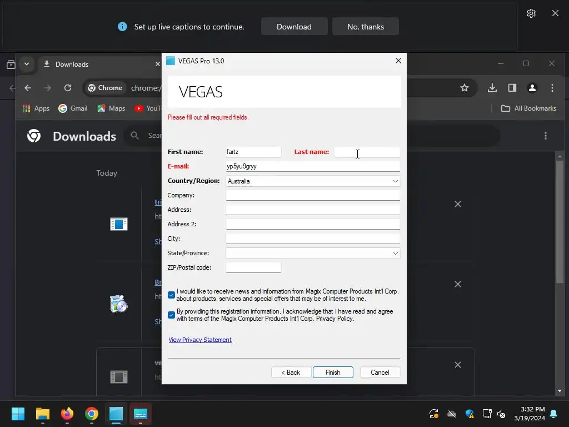Image resolution: width=569 pixels, height=427 pixels.
Task: Click the first download's file icon
Action: [119, 224]
